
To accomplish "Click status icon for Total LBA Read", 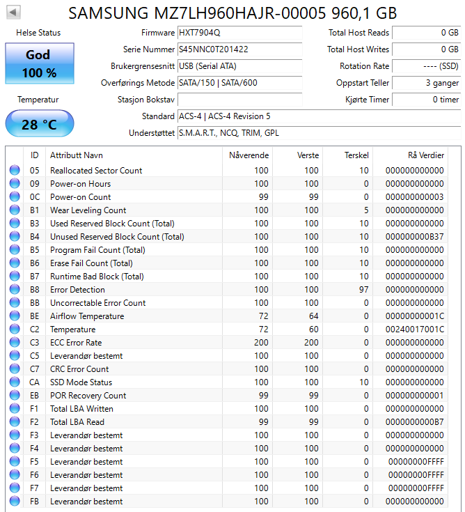I will click(x=15, y=422).
